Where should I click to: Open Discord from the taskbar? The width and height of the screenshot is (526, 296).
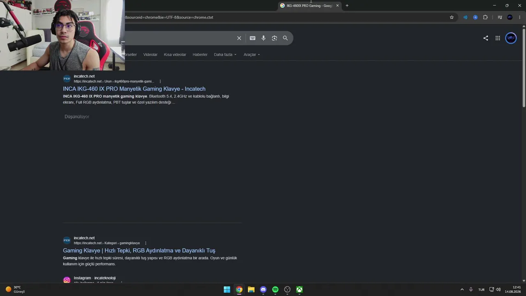(263, 289)
